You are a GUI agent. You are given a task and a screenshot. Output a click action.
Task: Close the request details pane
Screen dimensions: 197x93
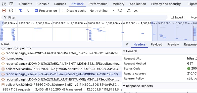coord(127,44)
